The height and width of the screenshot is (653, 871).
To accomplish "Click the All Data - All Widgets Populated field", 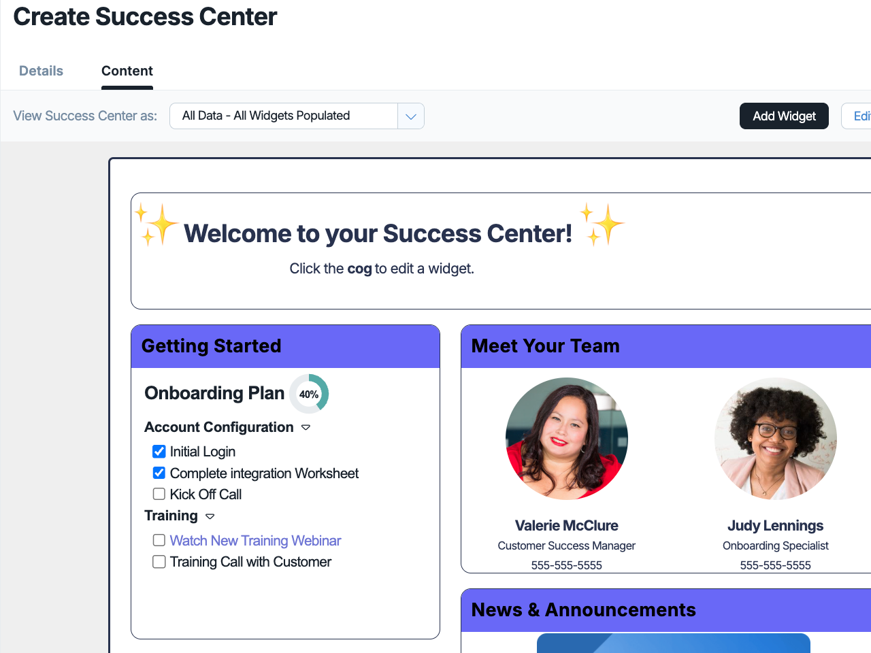I will [x=284, y=116].
